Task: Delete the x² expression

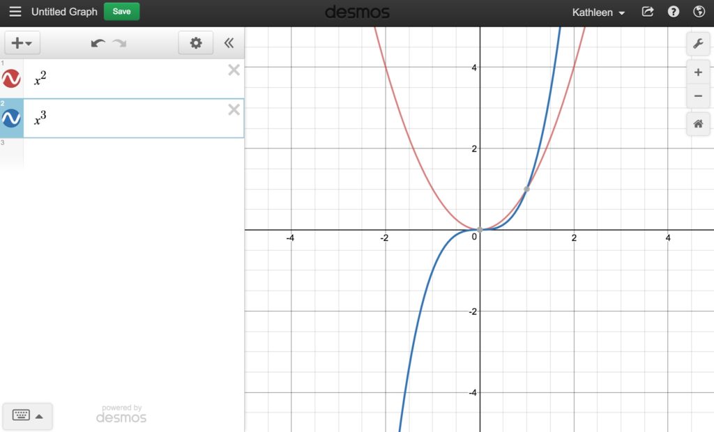Action: [x=234, y=70]
